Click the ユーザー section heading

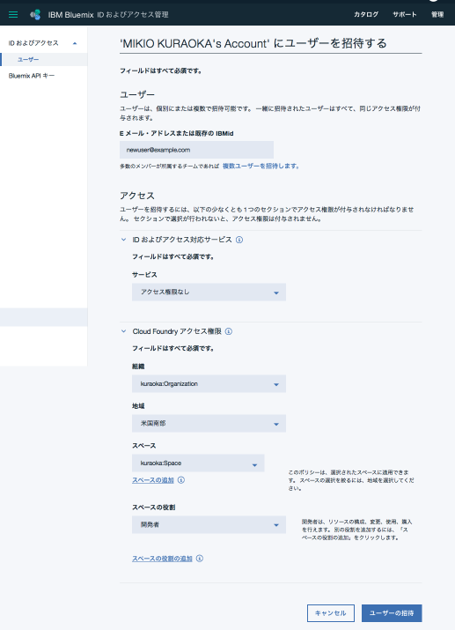pyautogui.click(x=136, y=95)
